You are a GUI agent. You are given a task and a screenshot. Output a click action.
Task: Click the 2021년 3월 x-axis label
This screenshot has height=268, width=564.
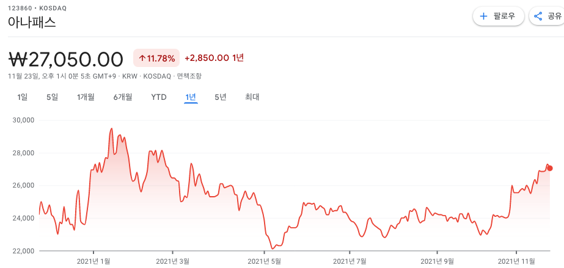(x=173, y=261)
